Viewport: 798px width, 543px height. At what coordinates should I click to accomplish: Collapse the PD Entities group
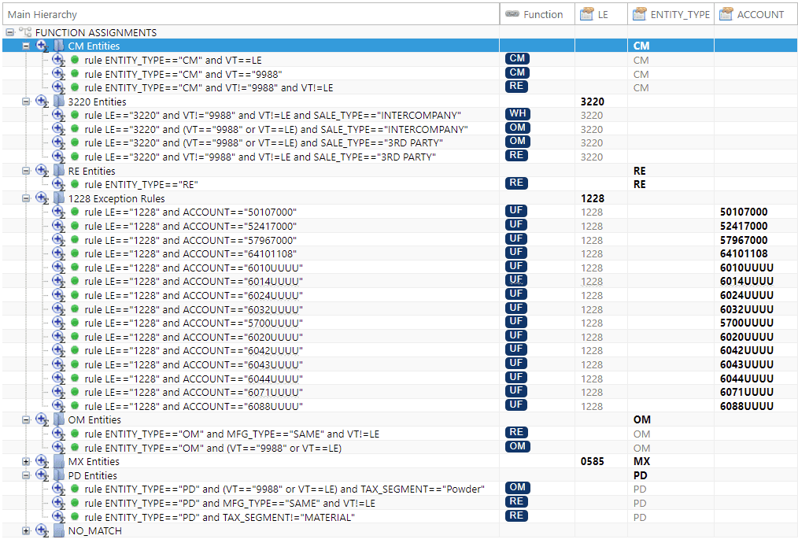[x=26, y=475]
